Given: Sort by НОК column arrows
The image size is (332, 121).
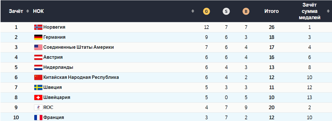Looking at the screenshot, I should (193, 11).
